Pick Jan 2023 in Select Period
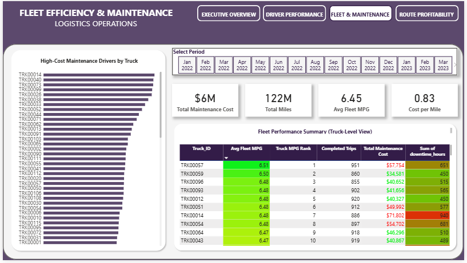This screenshot has height=263, width=467. pos(406,65)
